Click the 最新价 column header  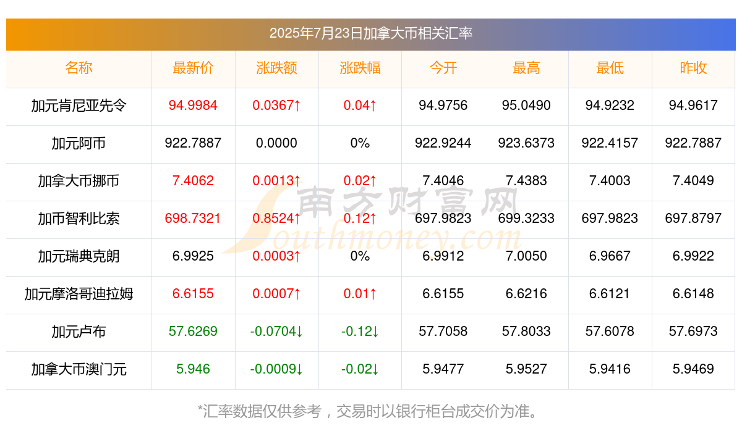[193, 68]
